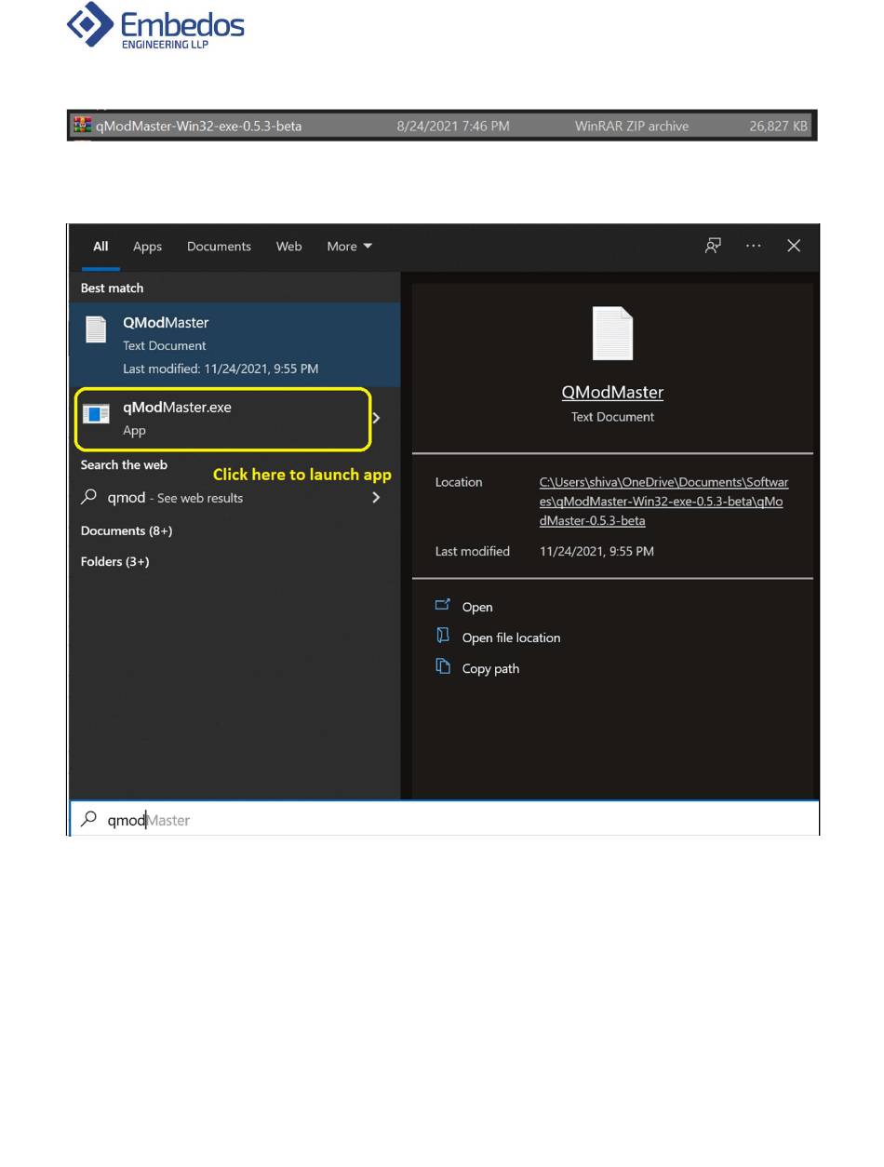
Task: Switch to the Web search tab
Action: click(288, 247)
